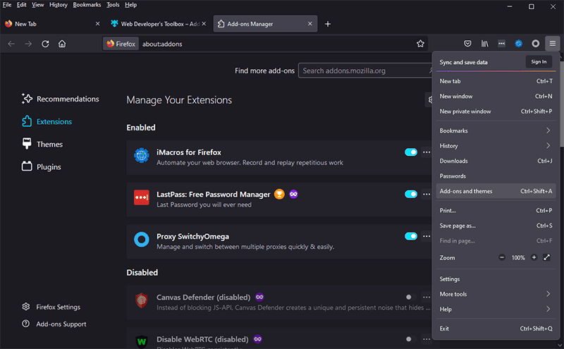Select Downloads in the application menu

[x=496, y=161]
